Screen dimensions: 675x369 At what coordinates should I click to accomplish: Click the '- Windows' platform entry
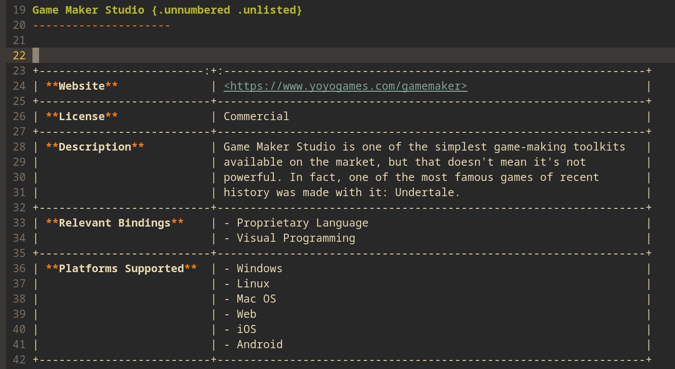click(x=253, y=269)
